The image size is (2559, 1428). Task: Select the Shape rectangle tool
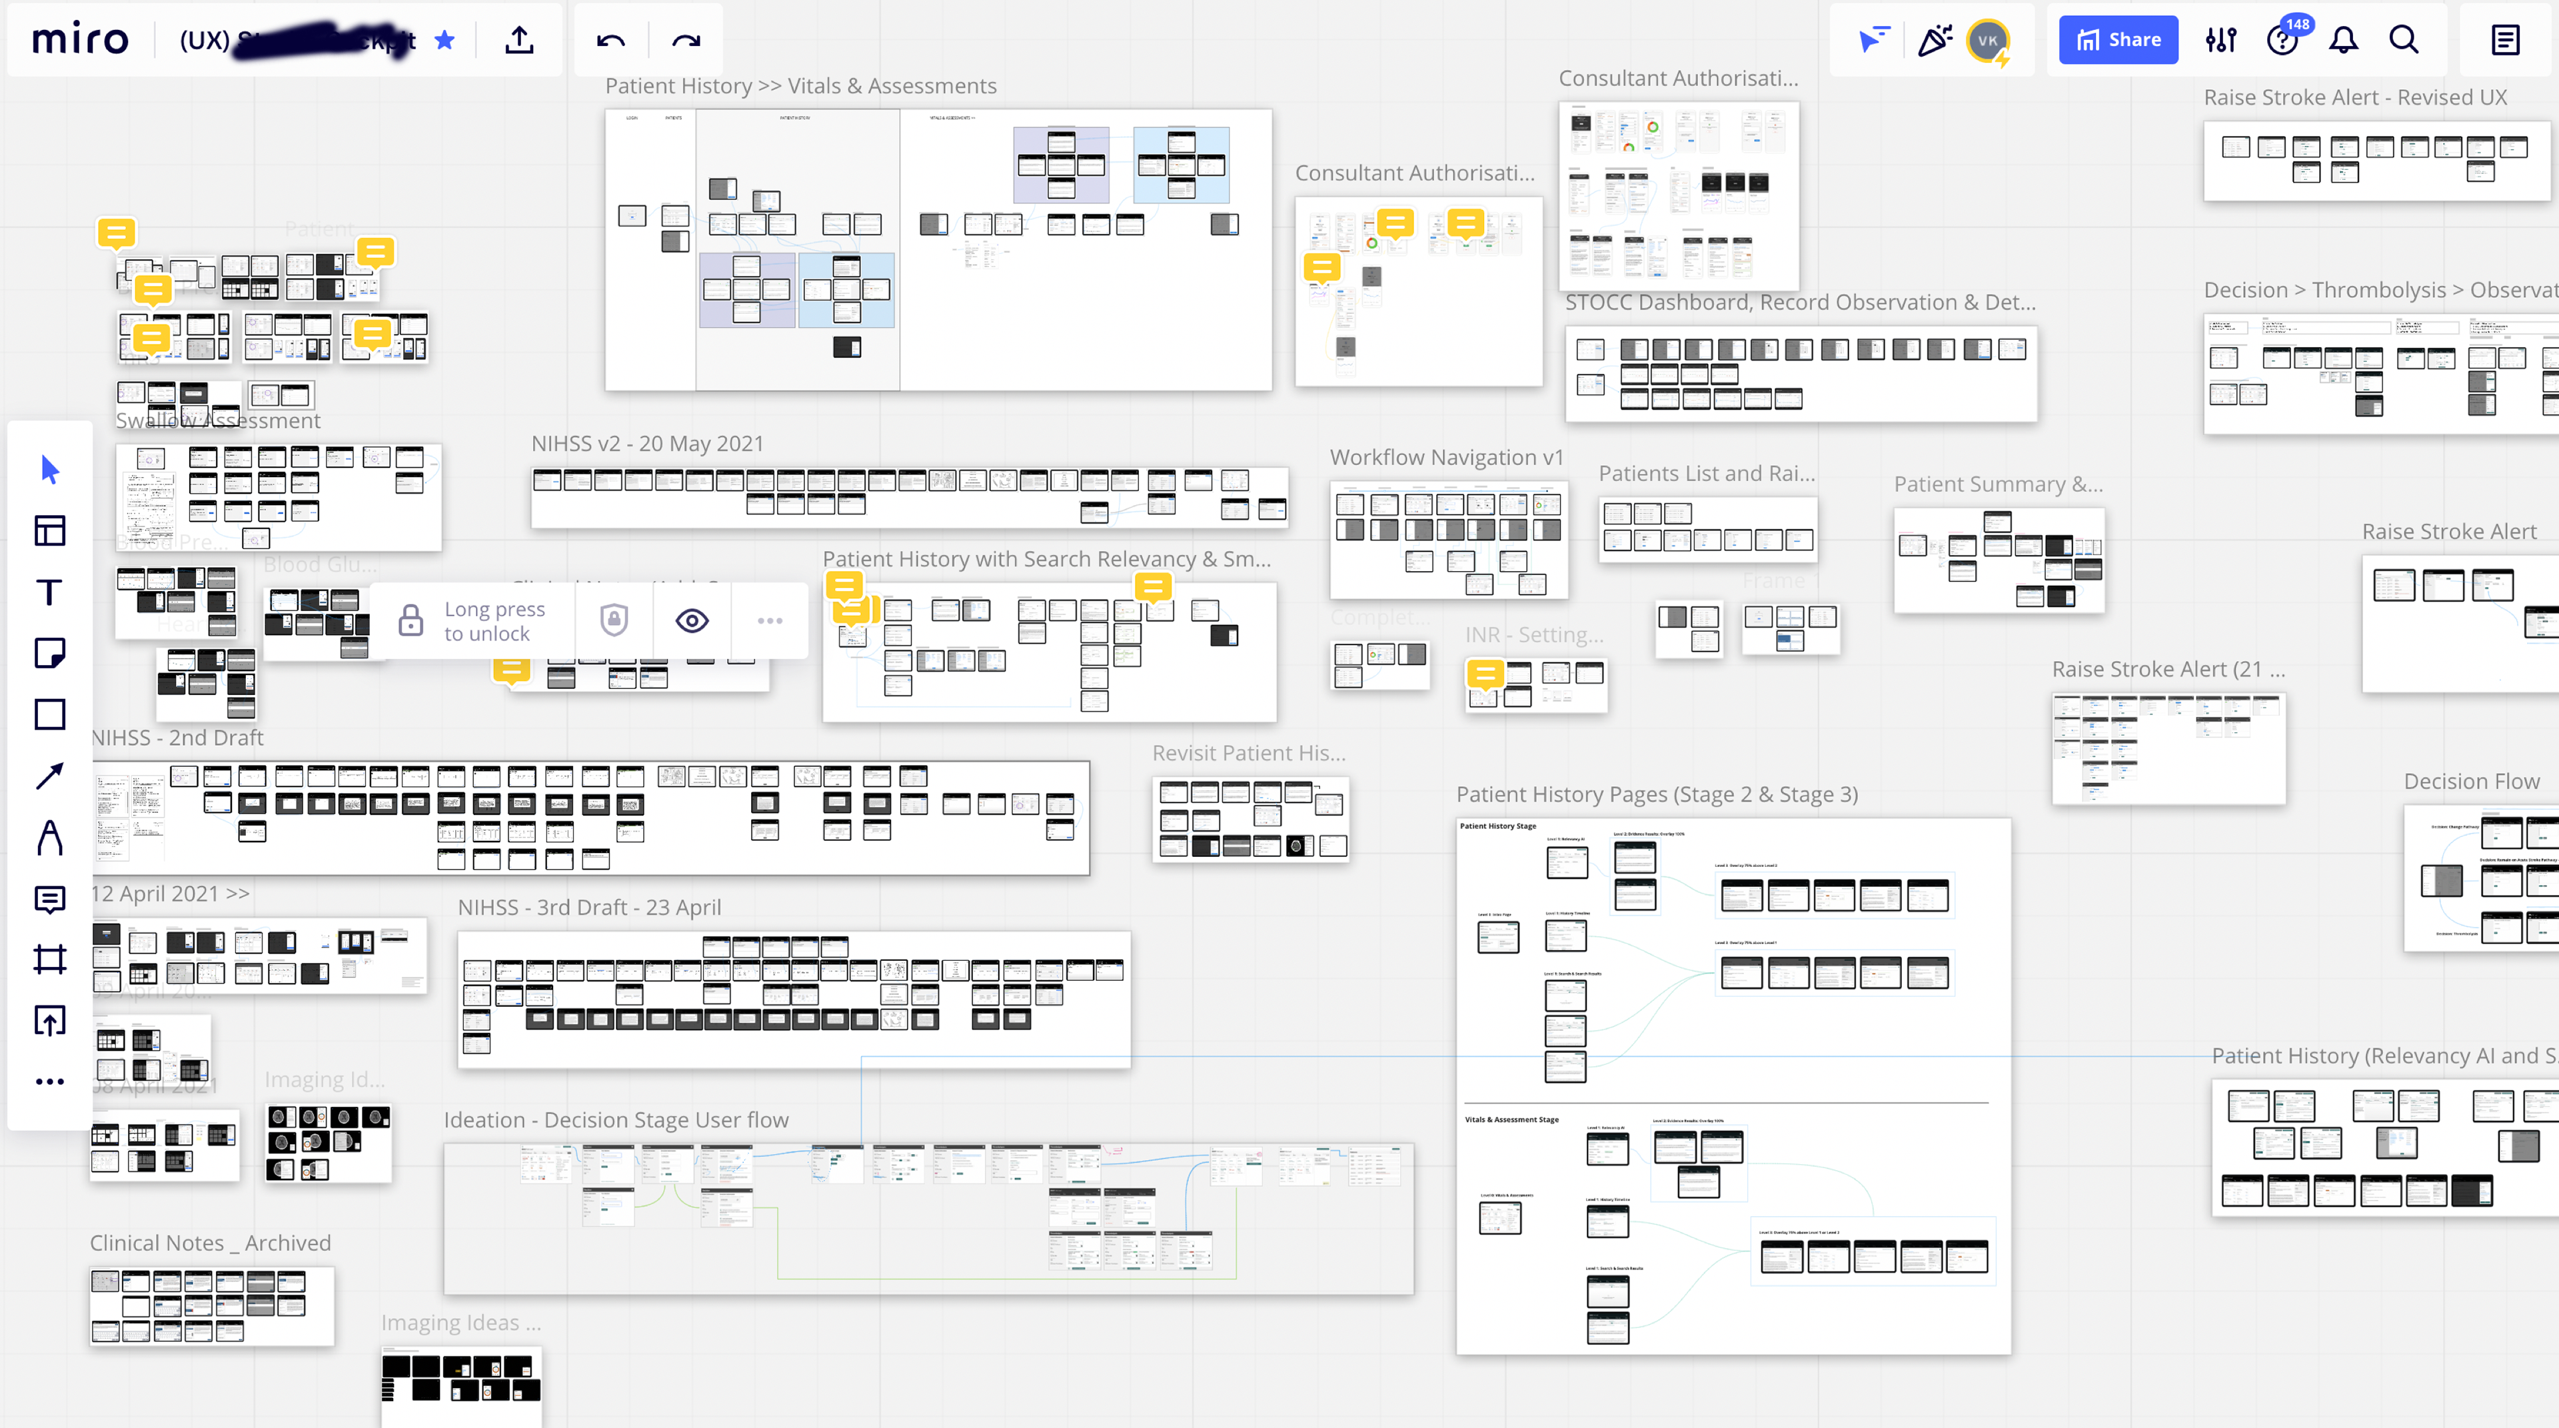pos(50,714)
